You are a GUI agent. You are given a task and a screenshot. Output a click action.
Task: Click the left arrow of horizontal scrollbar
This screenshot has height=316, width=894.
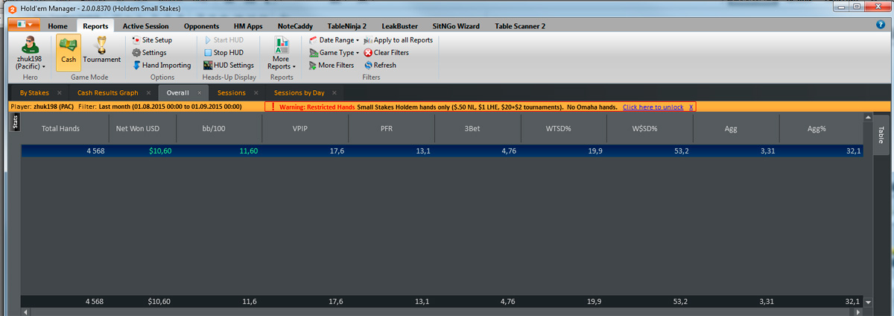pos(24,311)
